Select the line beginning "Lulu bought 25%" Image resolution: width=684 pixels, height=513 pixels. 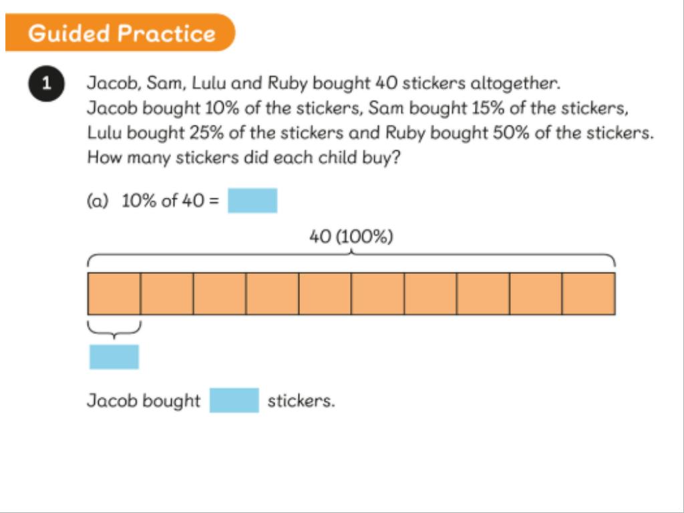370,133
